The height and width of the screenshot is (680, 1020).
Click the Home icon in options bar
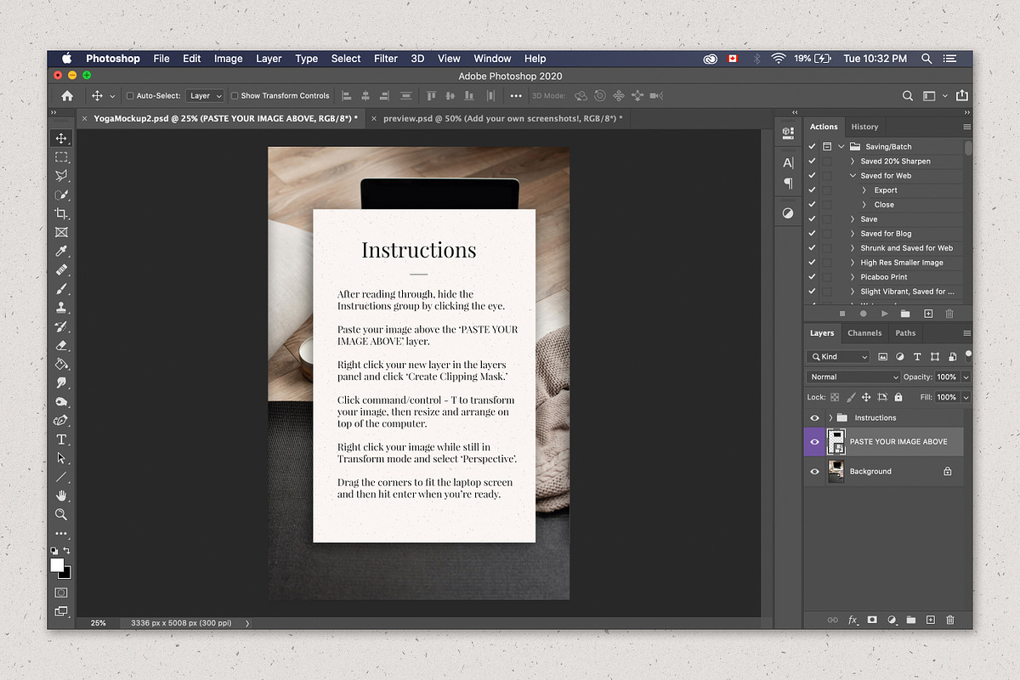pos(67,96)
